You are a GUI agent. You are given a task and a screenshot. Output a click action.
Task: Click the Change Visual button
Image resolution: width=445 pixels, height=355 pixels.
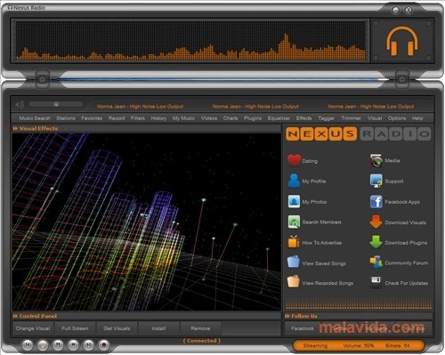33,328
